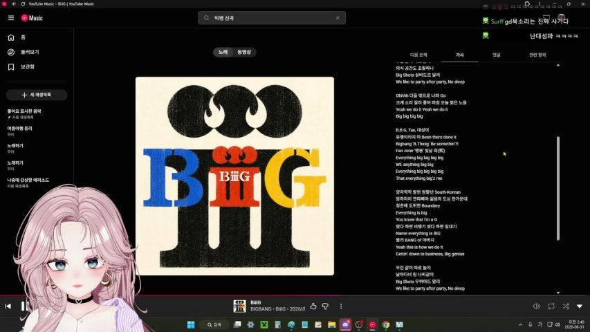
Task: Open the Calculator on taskbar
Action: (277, 324)
